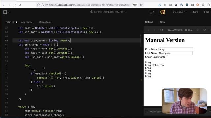
Task: Click the Fork button
Action: (x=207, y=12)
